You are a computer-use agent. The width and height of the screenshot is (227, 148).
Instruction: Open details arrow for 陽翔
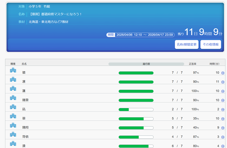point(223,128)
